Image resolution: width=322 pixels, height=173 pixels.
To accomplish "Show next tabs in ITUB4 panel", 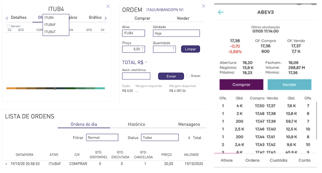I will 106,18.
